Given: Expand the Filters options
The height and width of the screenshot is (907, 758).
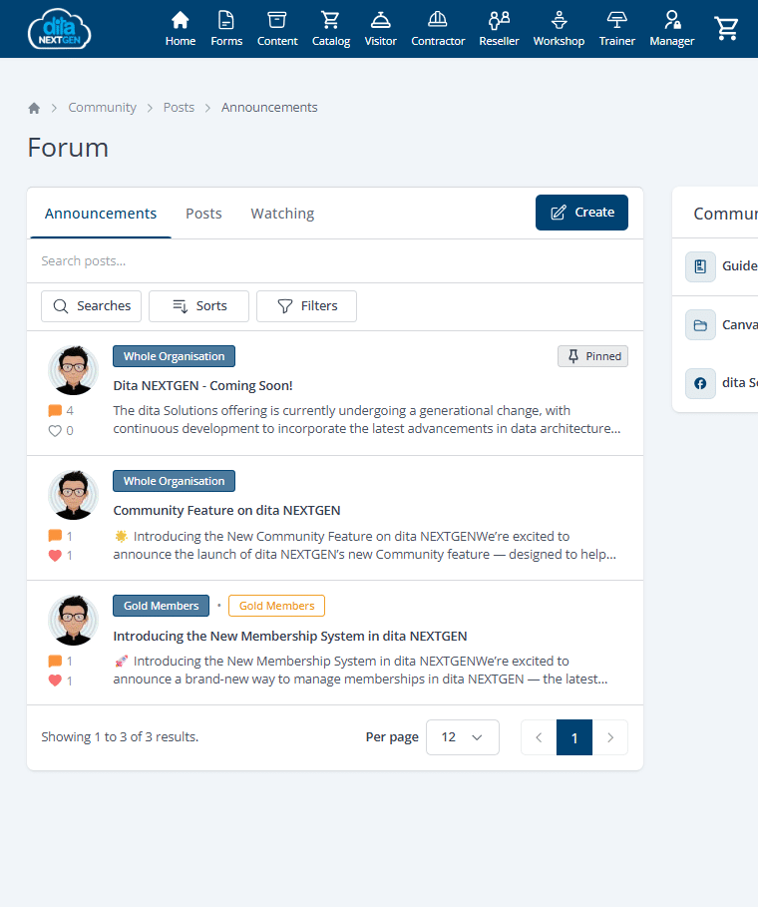Looking at the screenshot, I should pos(306,306).
